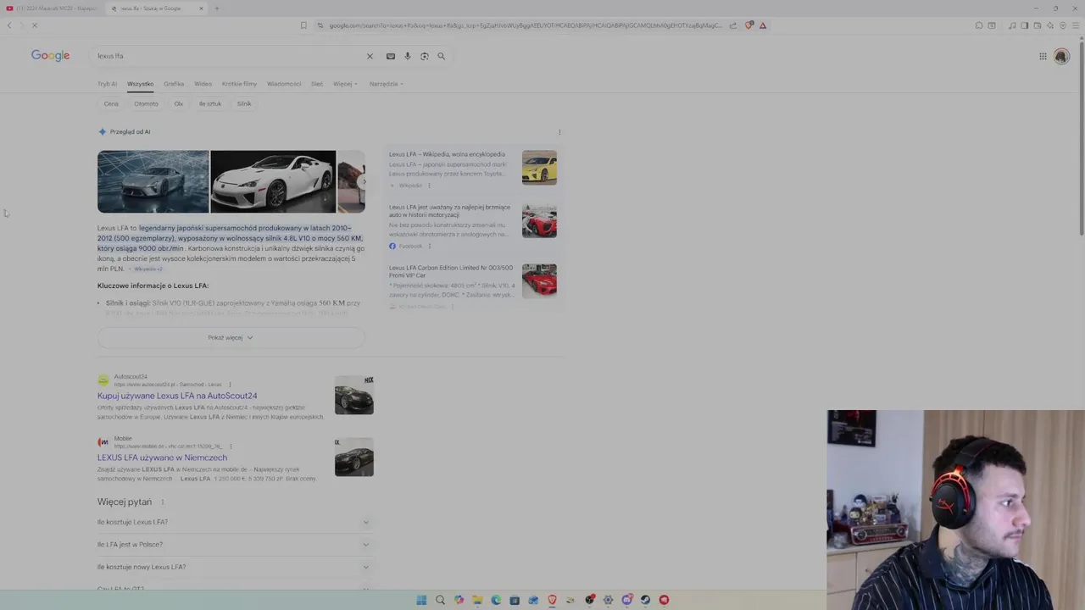Screen dimensions: 1085x610
Task: Expand AI overview with Pokaż więcej
Action: (x=231, y=337)
